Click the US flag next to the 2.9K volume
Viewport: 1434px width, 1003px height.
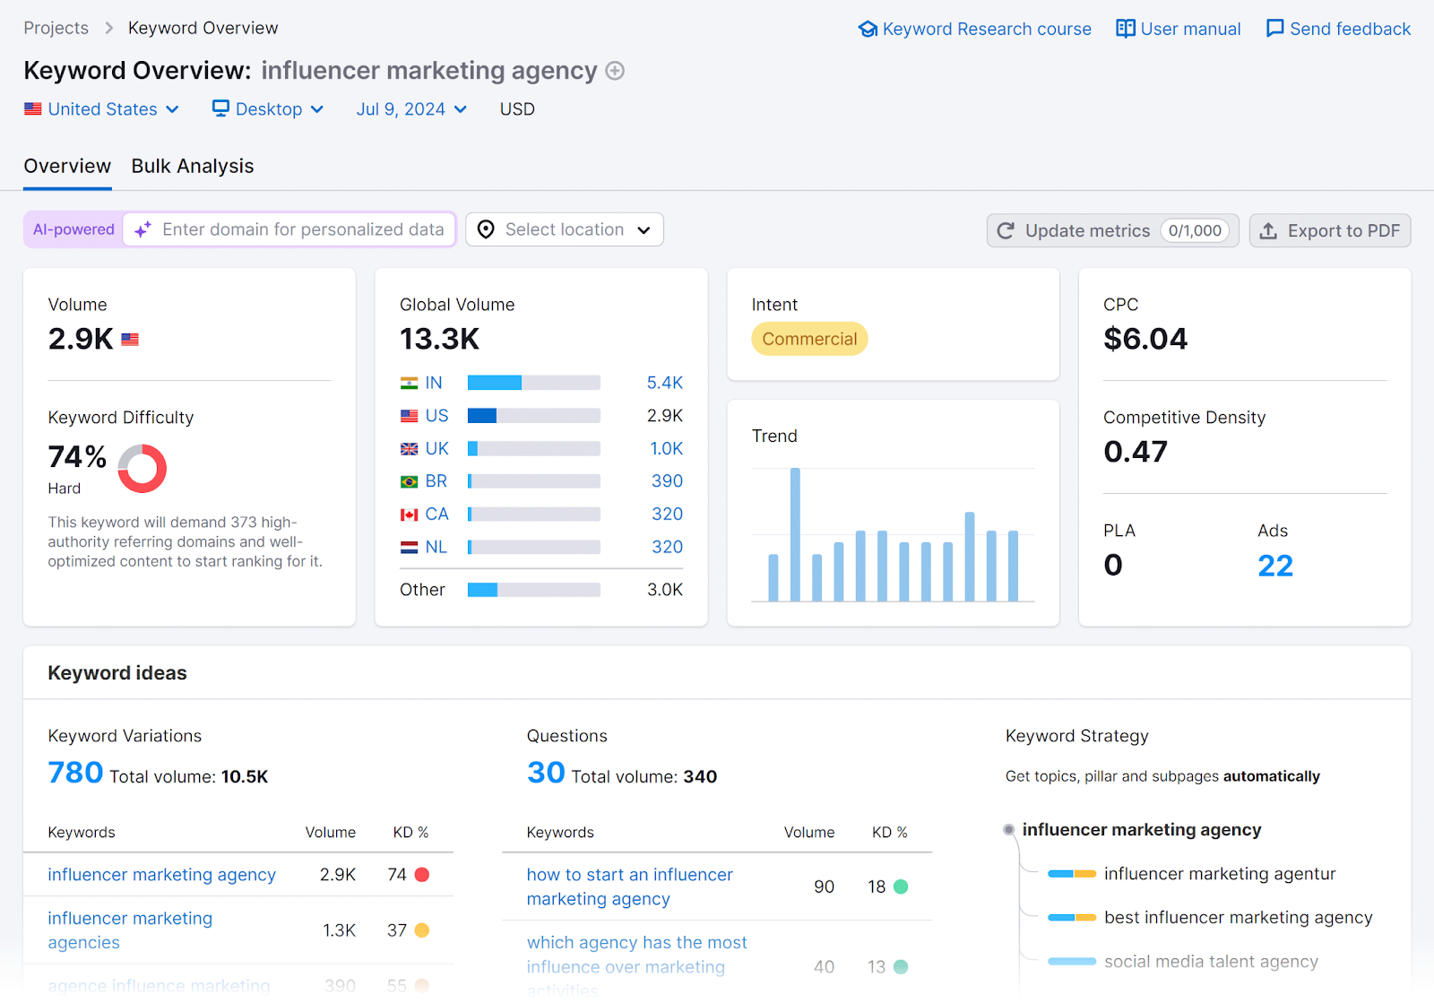click(x=130, y=340)
